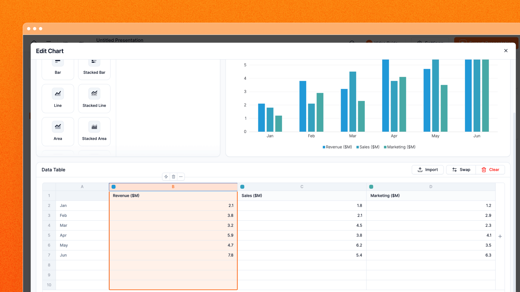The width and height of the screenshot is (520, 292).
Task: Pick the Stacked Area chart type
Action: point(94,131)
